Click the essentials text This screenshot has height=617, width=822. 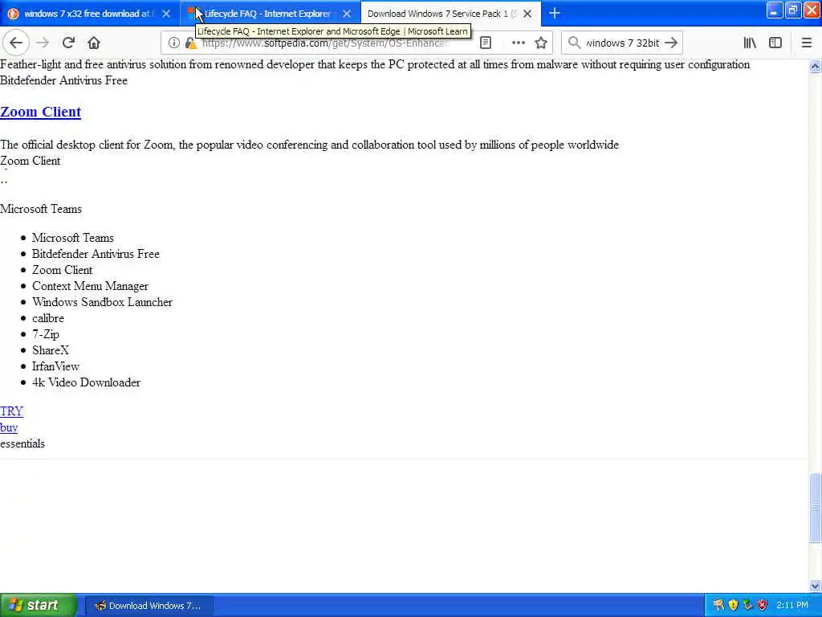tap(22, 443)
